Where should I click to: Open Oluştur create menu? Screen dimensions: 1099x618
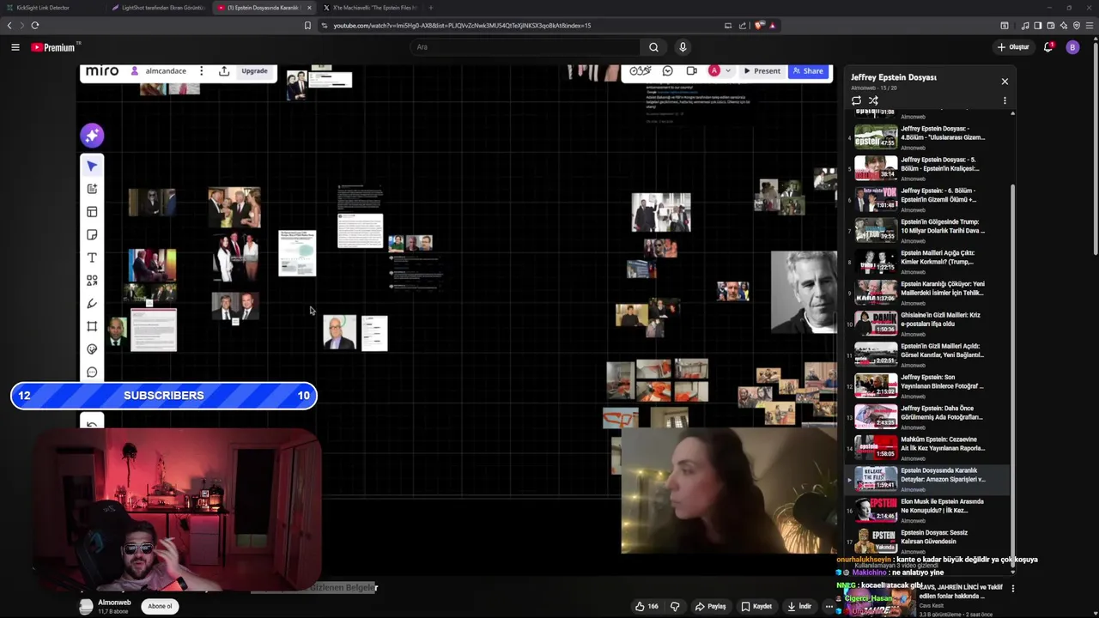tap(1013, 47)
